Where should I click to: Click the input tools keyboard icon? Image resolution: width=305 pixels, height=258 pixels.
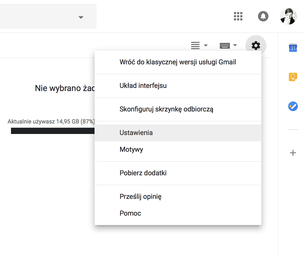(225, 46)
